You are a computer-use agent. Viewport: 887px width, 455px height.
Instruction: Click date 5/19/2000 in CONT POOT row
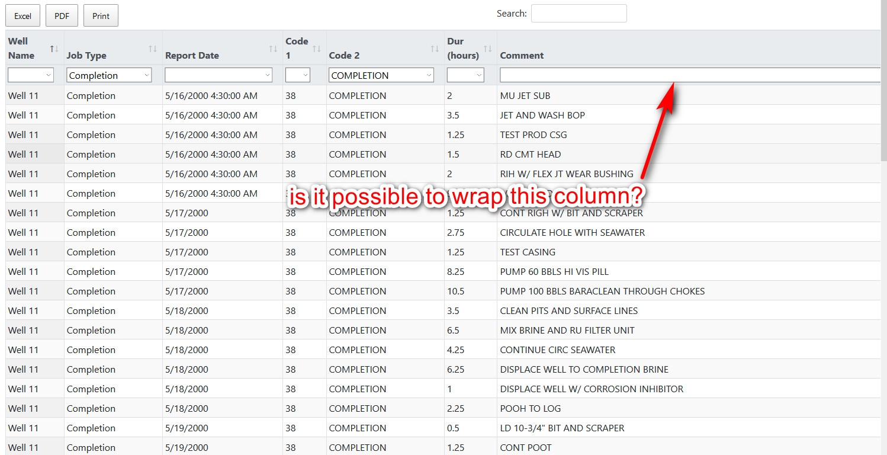pos(187,447)
